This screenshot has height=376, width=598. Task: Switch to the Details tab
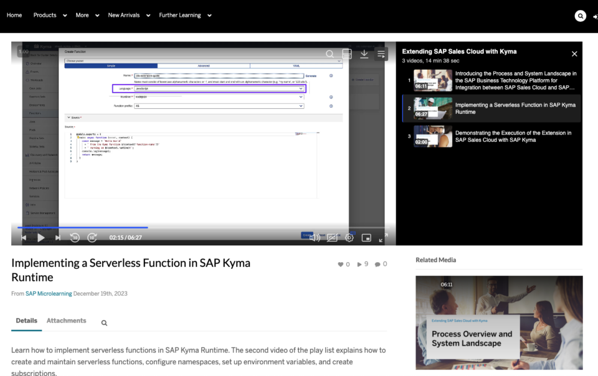pyautogui.click(x=26, y=321)
